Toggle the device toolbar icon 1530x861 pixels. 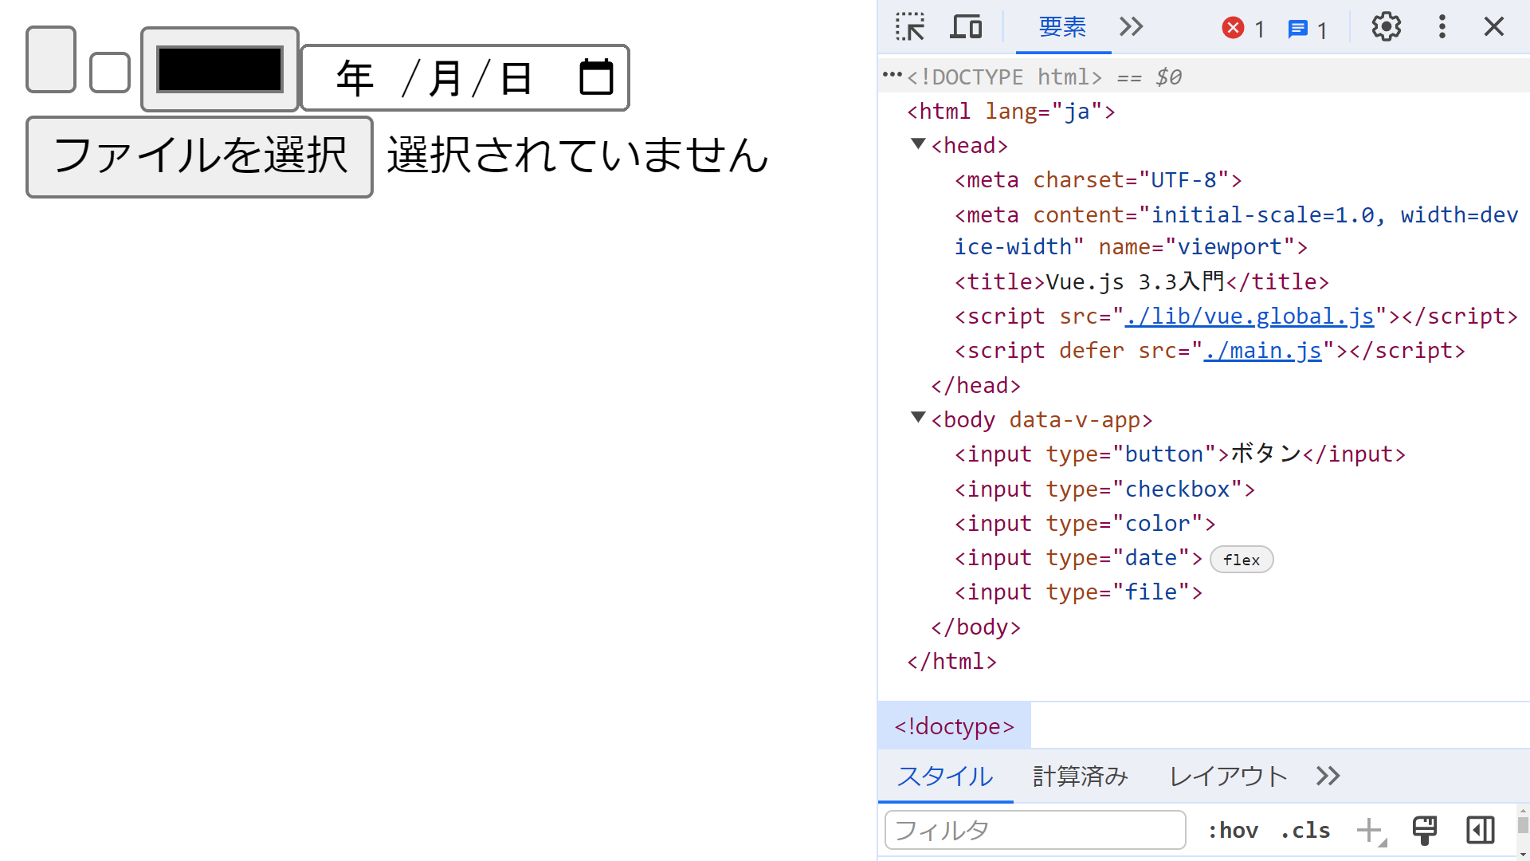(x=966, y=27)
